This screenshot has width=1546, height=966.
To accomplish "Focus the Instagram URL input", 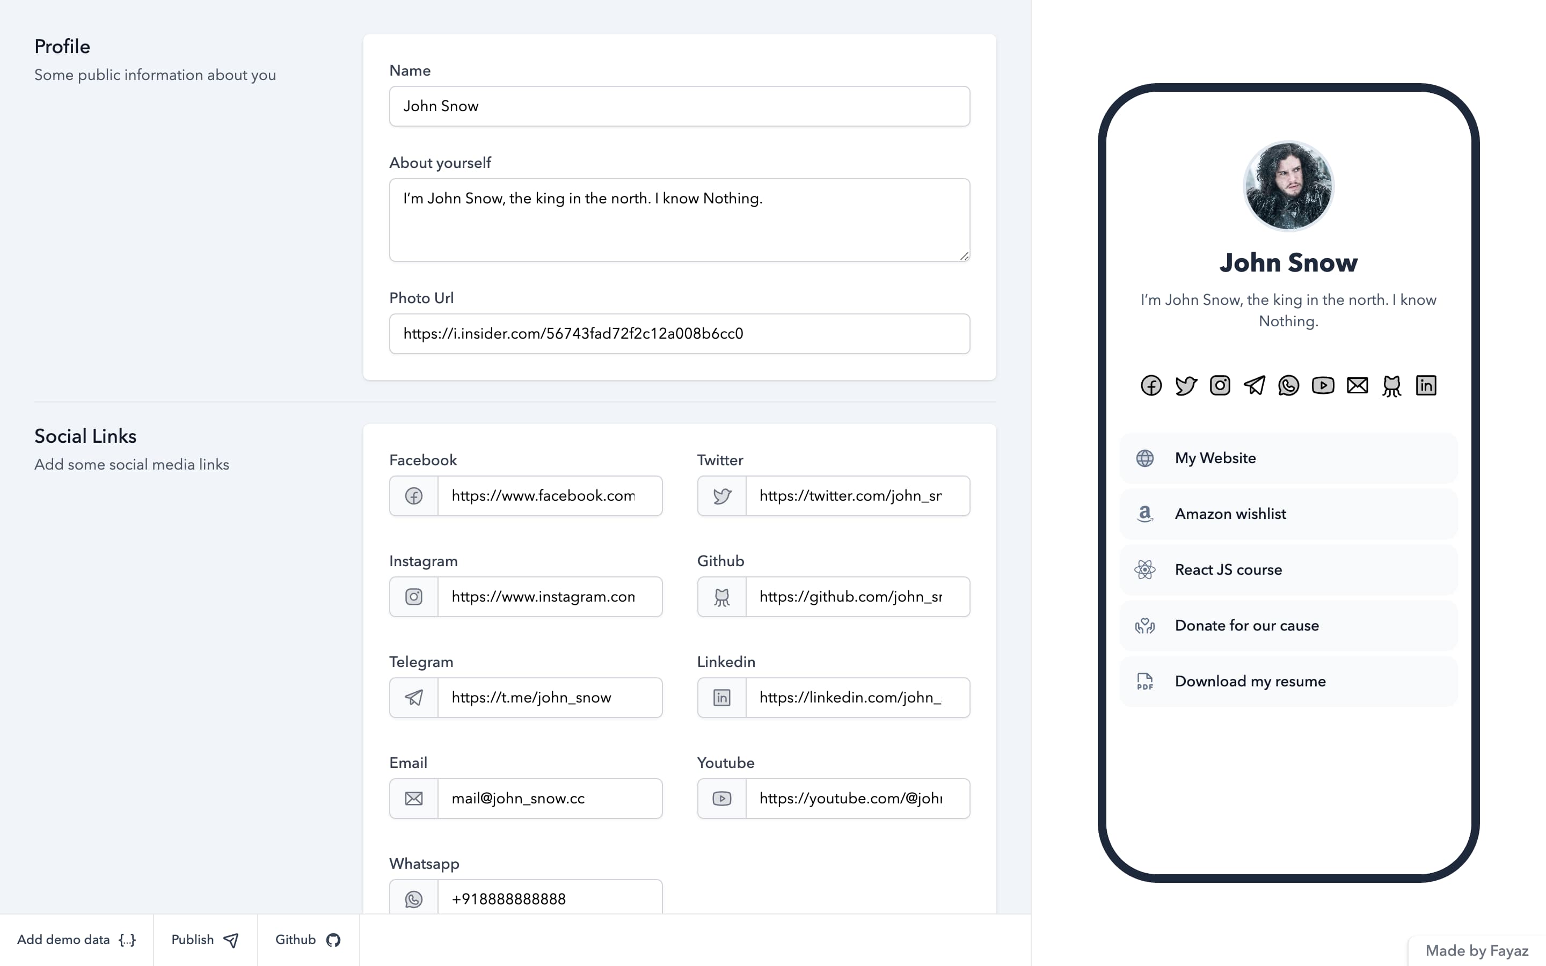I will click(550, 597).
